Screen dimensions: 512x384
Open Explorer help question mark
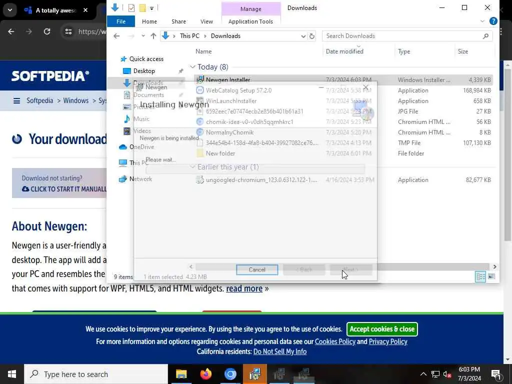tap(493, 21)
